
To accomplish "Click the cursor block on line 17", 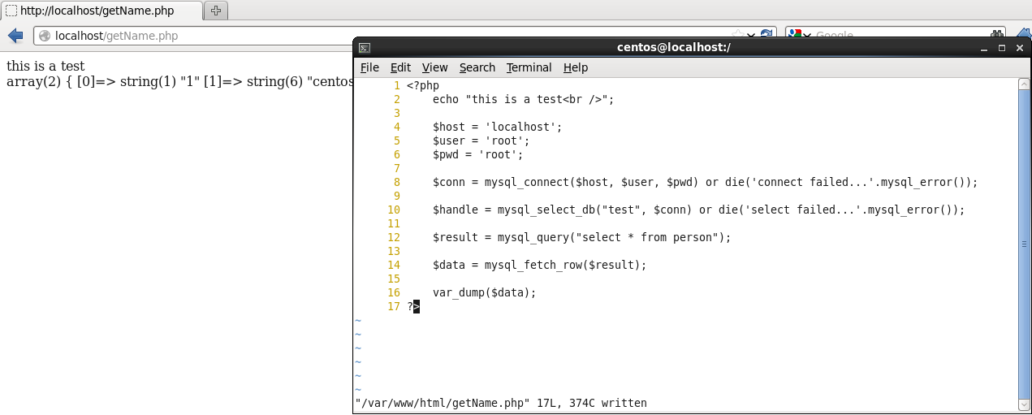I will click(417, 306).
